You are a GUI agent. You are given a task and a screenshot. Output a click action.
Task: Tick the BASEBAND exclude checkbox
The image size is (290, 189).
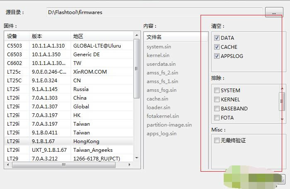click(x=217, y=109)
